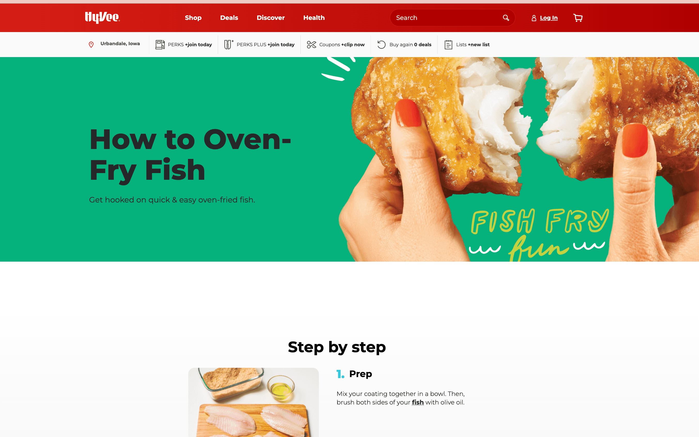Screen dimensions: 699x437
Task: Click the Buy again refresh icon
Action: (x=381, y=44)
